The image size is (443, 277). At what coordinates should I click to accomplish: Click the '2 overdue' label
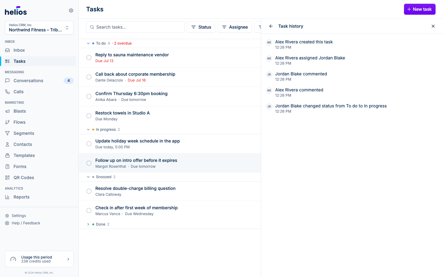pos(123,43)
